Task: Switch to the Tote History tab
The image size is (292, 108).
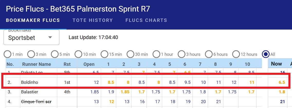Action: pos(93,20)
